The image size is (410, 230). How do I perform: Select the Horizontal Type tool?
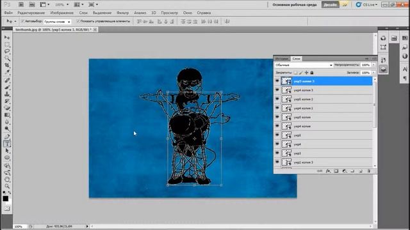coord(7,144)
